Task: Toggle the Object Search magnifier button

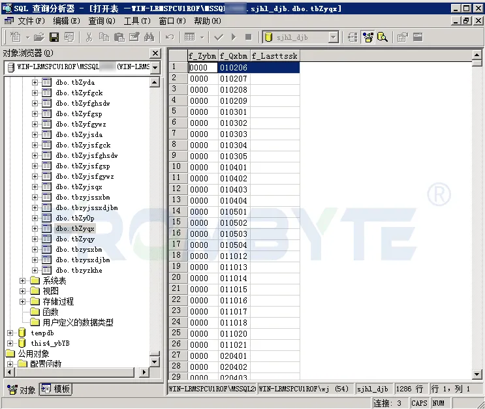Action: (383, 37)
